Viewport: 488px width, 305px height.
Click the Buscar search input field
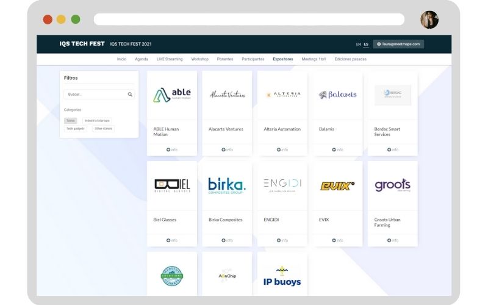pyautogui.click(x=99, y=95)
